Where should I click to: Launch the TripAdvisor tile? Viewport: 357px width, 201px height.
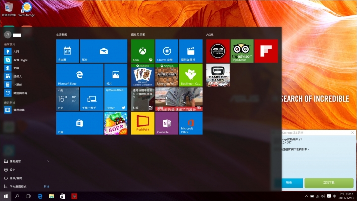[x=242, y=51]
